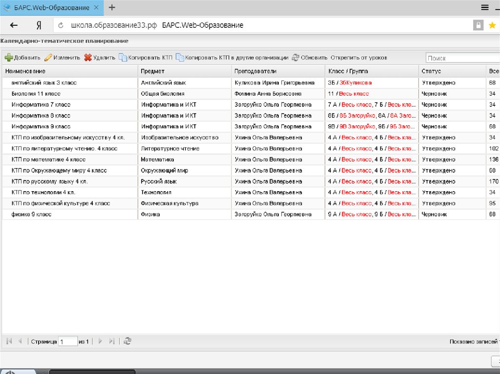Click Copy КТП to other organizations icon

tap(180, 58)
